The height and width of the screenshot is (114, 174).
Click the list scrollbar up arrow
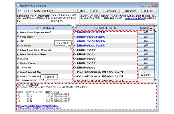tap(156, 32)
